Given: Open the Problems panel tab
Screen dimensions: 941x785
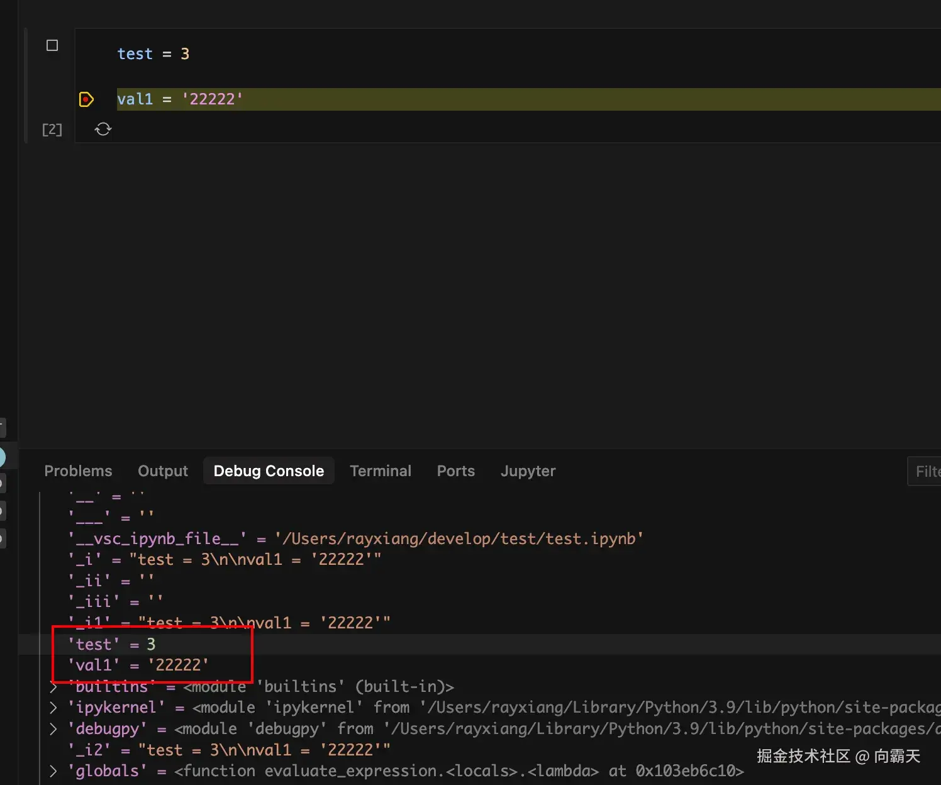Looking at the screenshot, I should click(78, 471).
